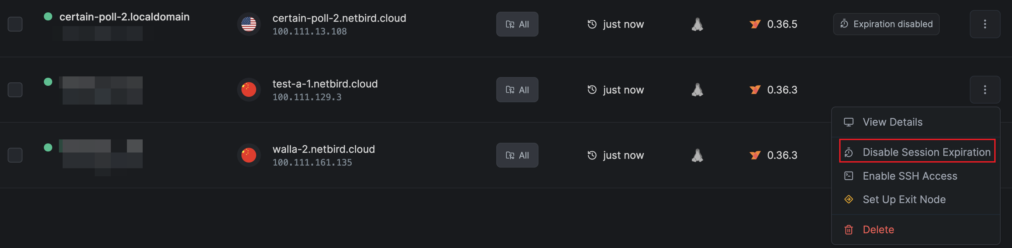Tick the checkbox on the test-a-1 row
This screenshot has height=248, width=1012.
tap(15, 89)
